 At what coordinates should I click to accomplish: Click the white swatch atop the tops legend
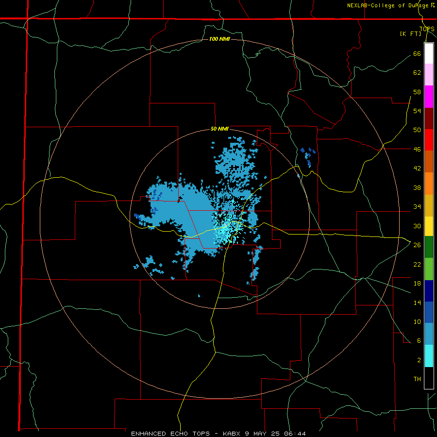(429, 53)
